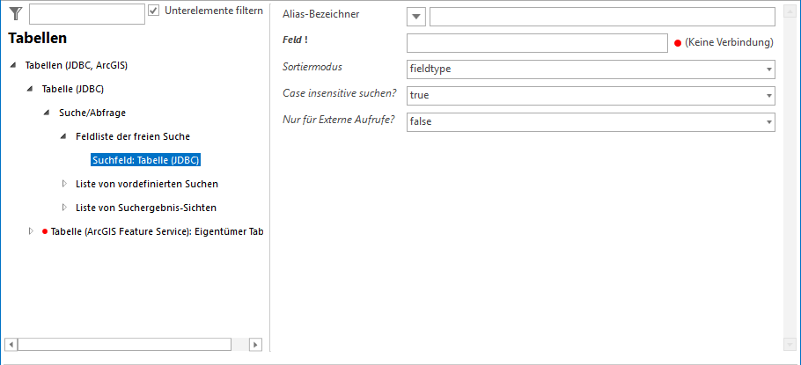Select Tabelle (ArcGIS Feature Service) item
This screenshot has height=365, width=801.
157,231
